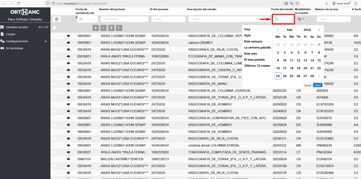Open Cargar in the sidebar
Screen dimensions: 361x179
click(11, 34)
